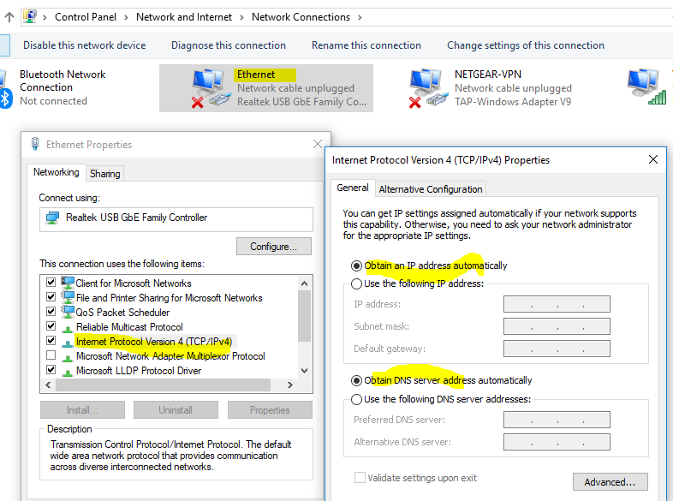
Task: Click the Control Panel icon in address bar
Action: pyautogui.click(x=30, y=17)
